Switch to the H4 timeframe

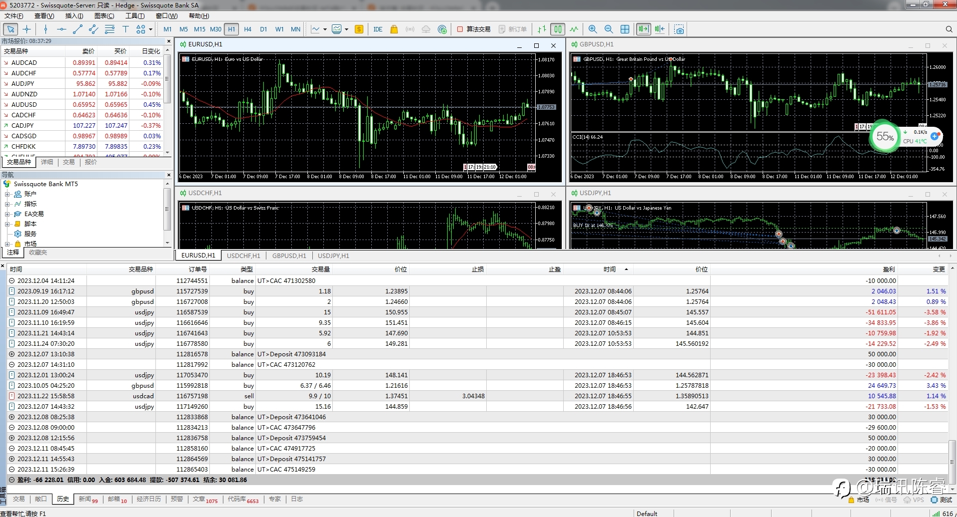247,29
